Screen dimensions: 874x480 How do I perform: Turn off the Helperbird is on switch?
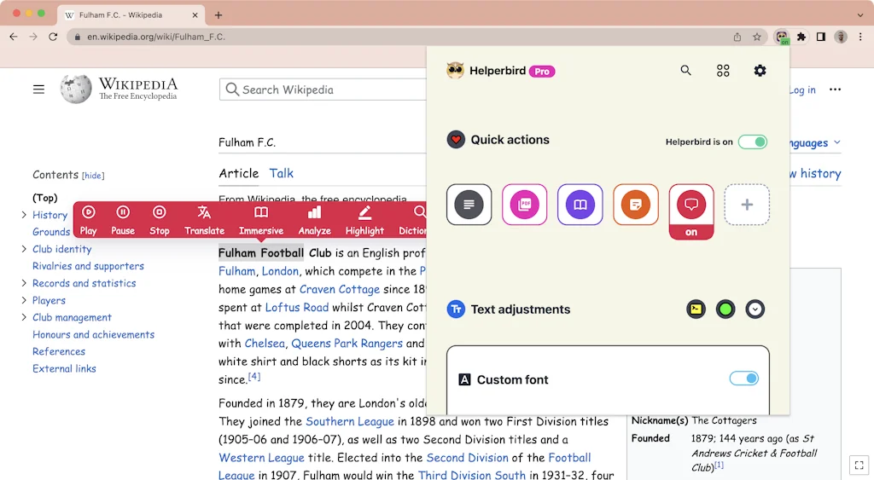pyautogui.click(x=752, y=142)
